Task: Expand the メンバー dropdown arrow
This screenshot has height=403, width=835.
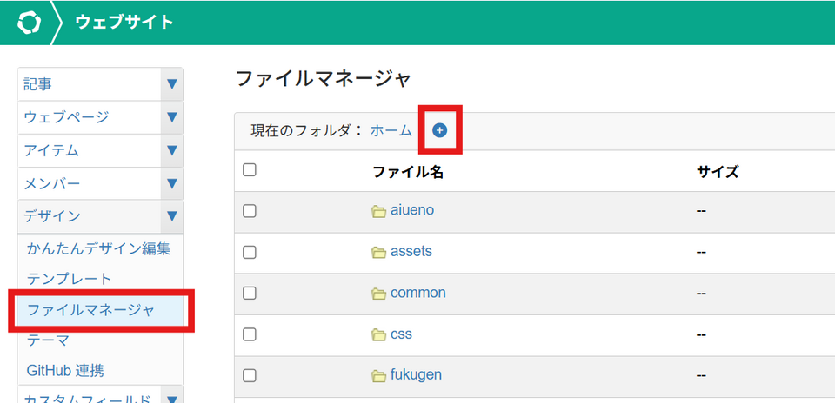Action: click(171, 183)
